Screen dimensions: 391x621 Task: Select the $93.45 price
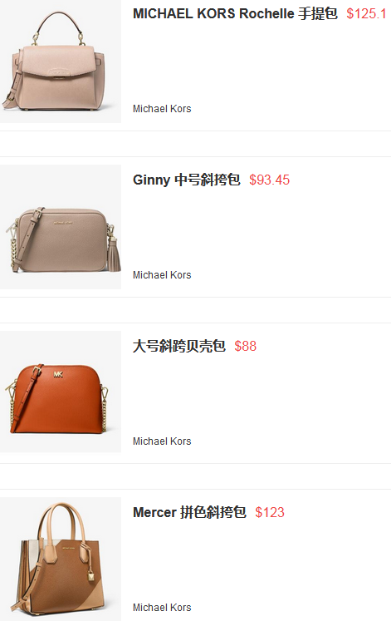click(x=270, y=180)
